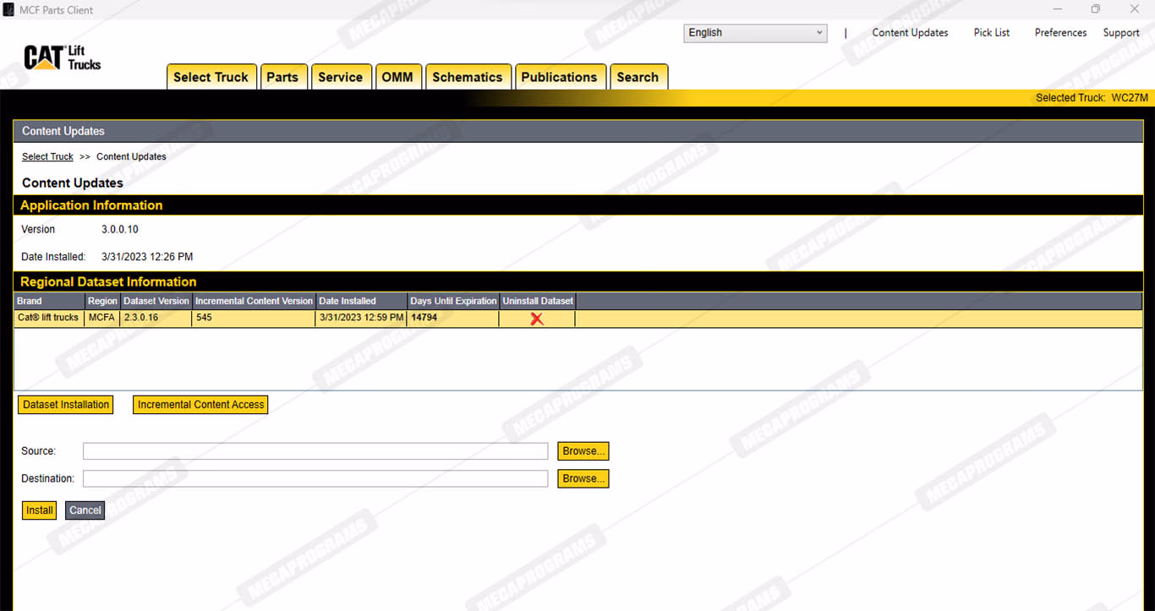Open the Select Truck tab

tap(211, 77)
